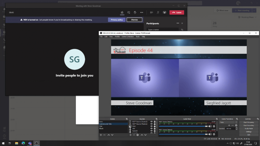260x146 pixels.
Task: Open the Profile menu in OBS
Action: pyautogui.click(x=117, y=37)
